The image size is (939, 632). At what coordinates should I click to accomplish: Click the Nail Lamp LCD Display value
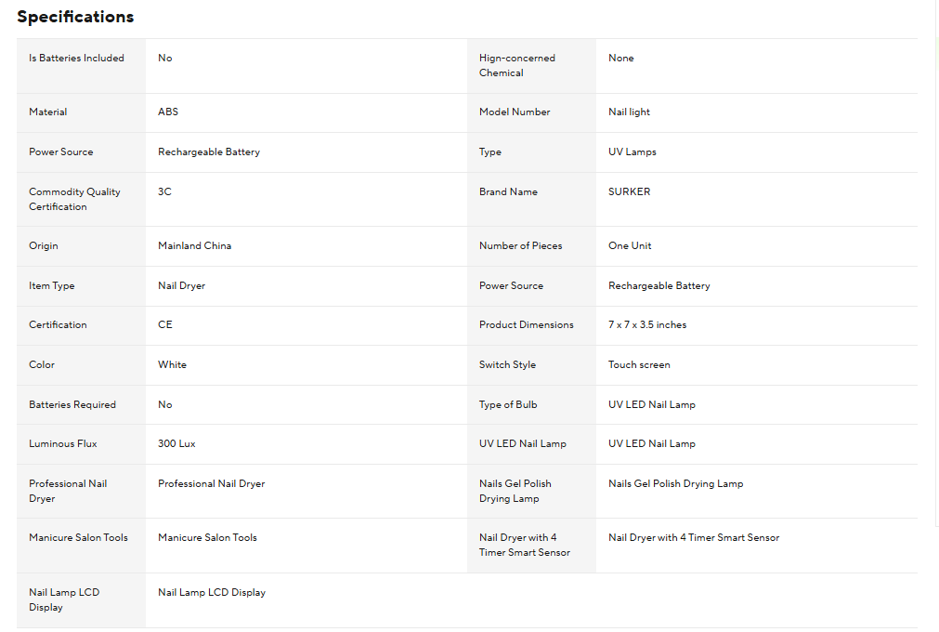pyautogui.click(x=212, y=592)
